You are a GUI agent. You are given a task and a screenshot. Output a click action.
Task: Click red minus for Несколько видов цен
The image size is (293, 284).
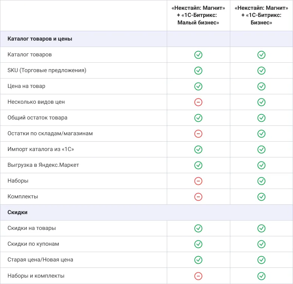198,102
